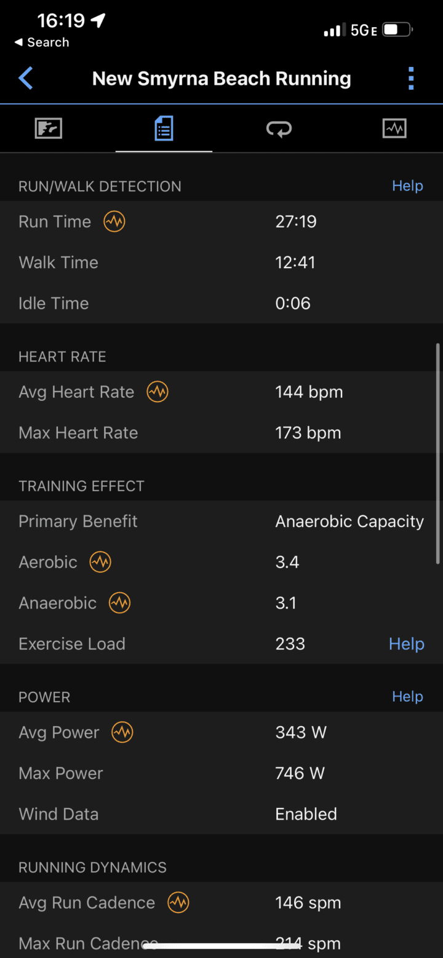Select the Wind Data Enabled row

(x=221, y=814)
